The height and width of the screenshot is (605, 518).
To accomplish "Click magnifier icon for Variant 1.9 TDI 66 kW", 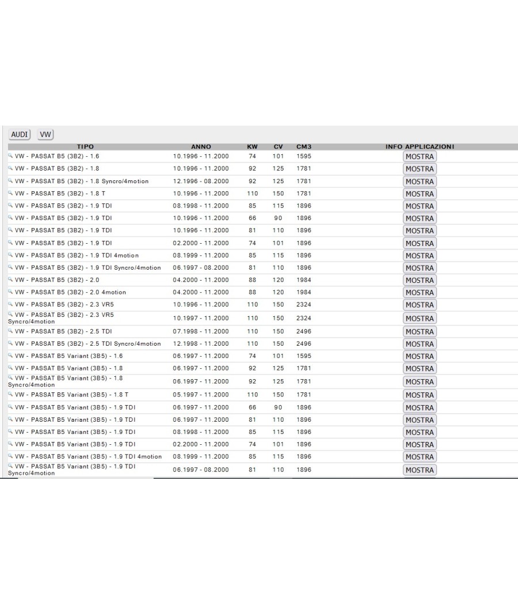I will (x=10, y=407).
